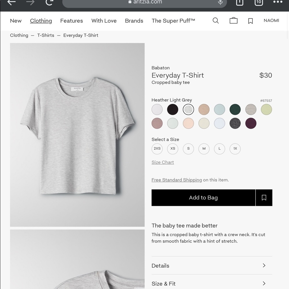This screenshot has width=289, height=289.
Task: Choose the 1X size option
Action: (x=235, y=149)
